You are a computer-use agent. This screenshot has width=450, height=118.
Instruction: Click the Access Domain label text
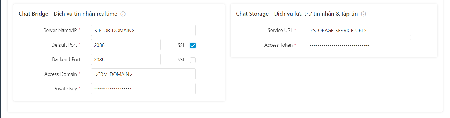point(61,74)
